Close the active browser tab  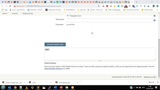pos(132,2)
